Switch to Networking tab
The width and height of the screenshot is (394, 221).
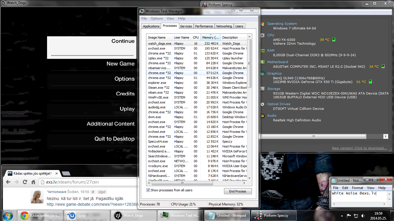224,26
